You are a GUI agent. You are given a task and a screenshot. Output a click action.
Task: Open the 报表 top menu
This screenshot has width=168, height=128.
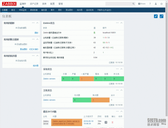click(44, 4)
